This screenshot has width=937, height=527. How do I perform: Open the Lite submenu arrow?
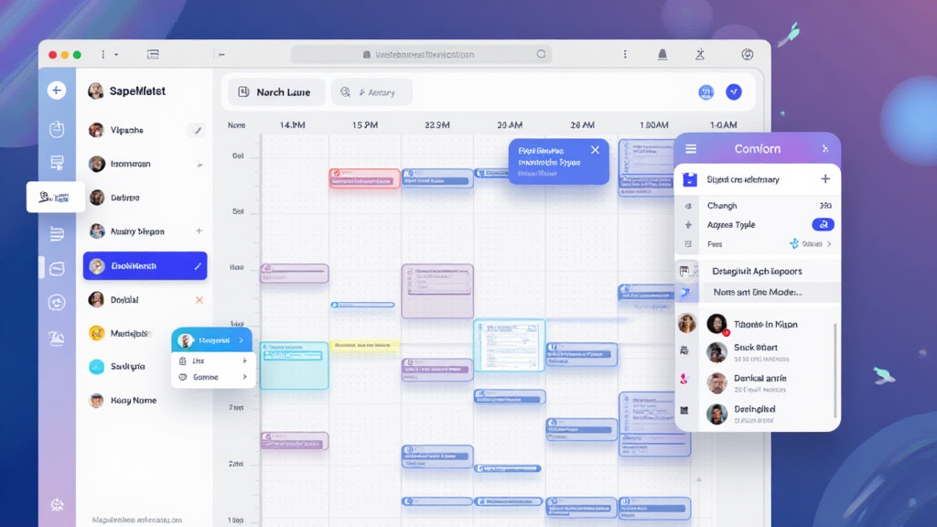tap(245, 360)
